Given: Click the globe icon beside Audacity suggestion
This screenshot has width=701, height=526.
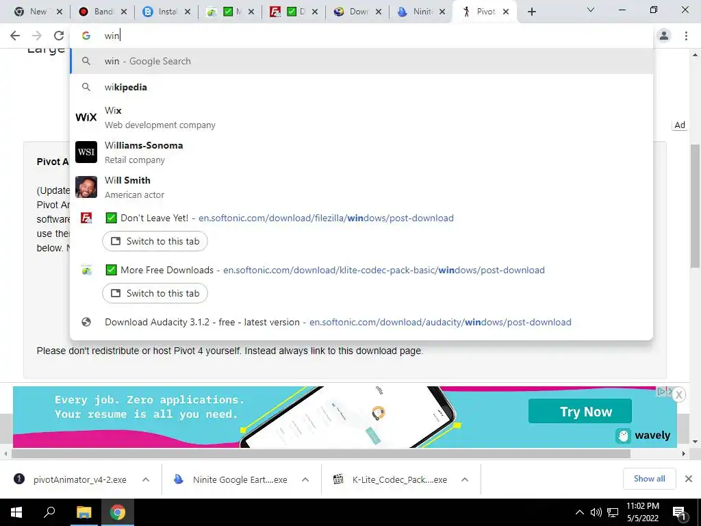Looking at the screenshot, I should (x=86, y=322).
